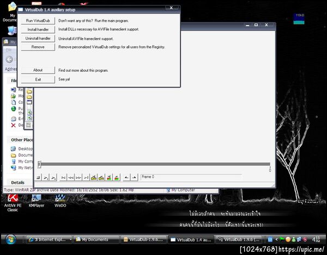Image resolution: width=327 pixels, height=255 pixels.
Task: Set selection end with mark-out icon
Action: [x=134, y=177]
